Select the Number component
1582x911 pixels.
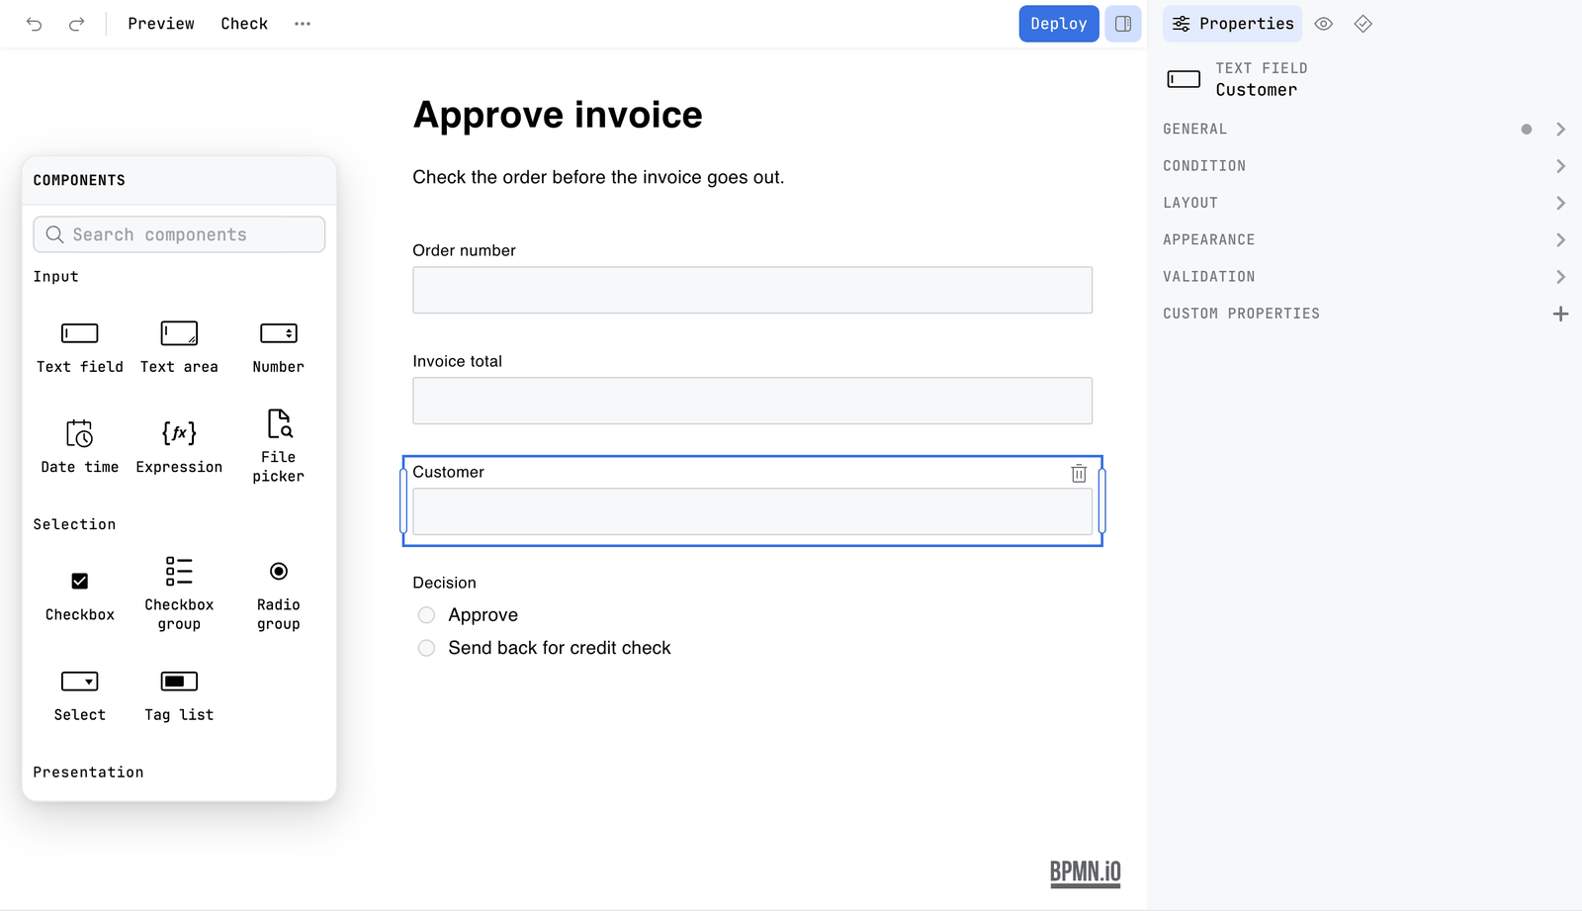[279, 346]
